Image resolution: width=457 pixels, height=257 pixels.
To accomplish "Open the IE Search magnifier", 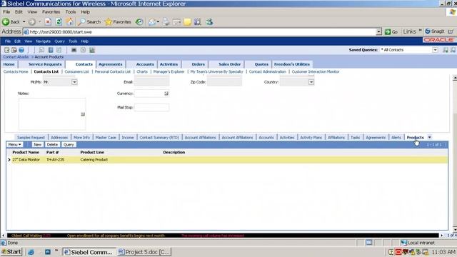I will tap(81, 21).
